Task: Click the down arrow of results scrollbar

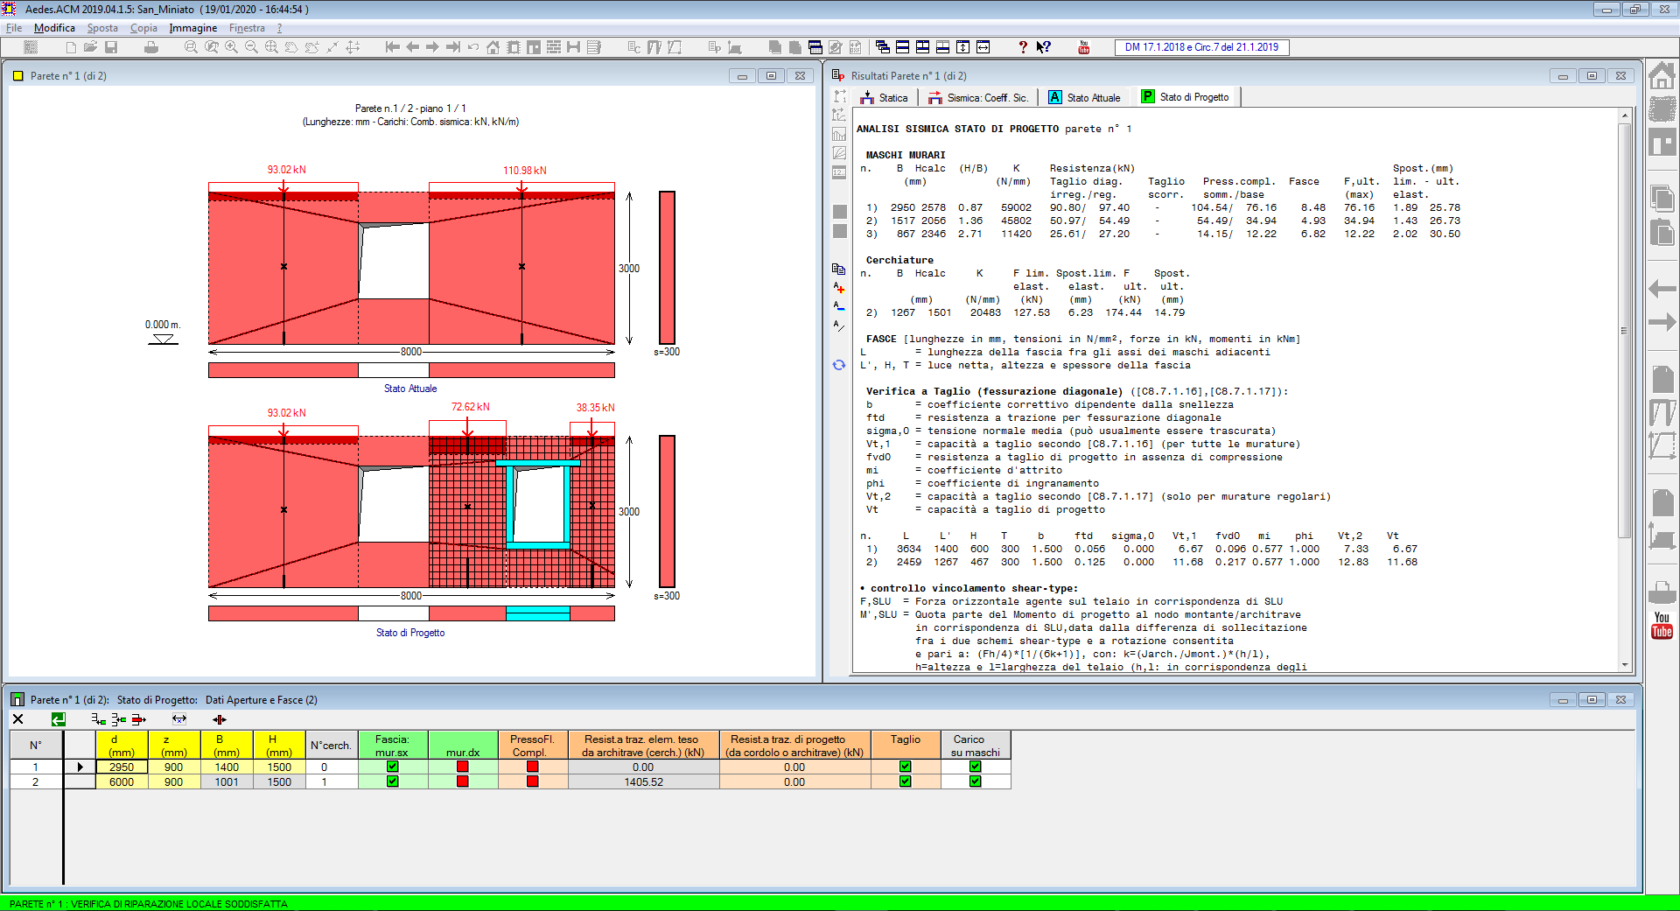Action: tap(1625, 665)
